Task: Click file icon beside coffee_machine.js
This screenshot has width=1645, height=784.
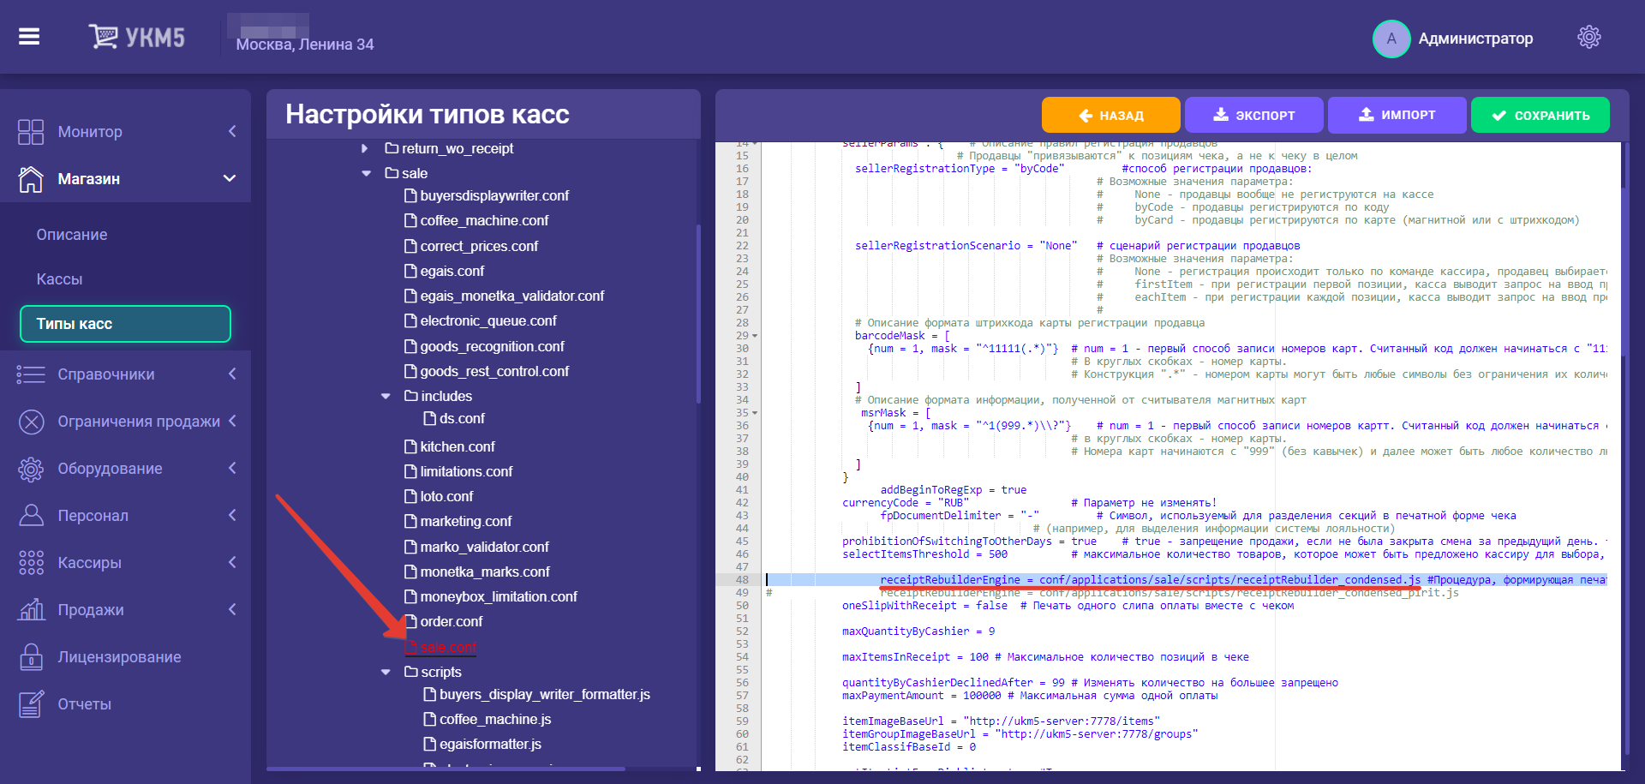Action: point(430,719)
